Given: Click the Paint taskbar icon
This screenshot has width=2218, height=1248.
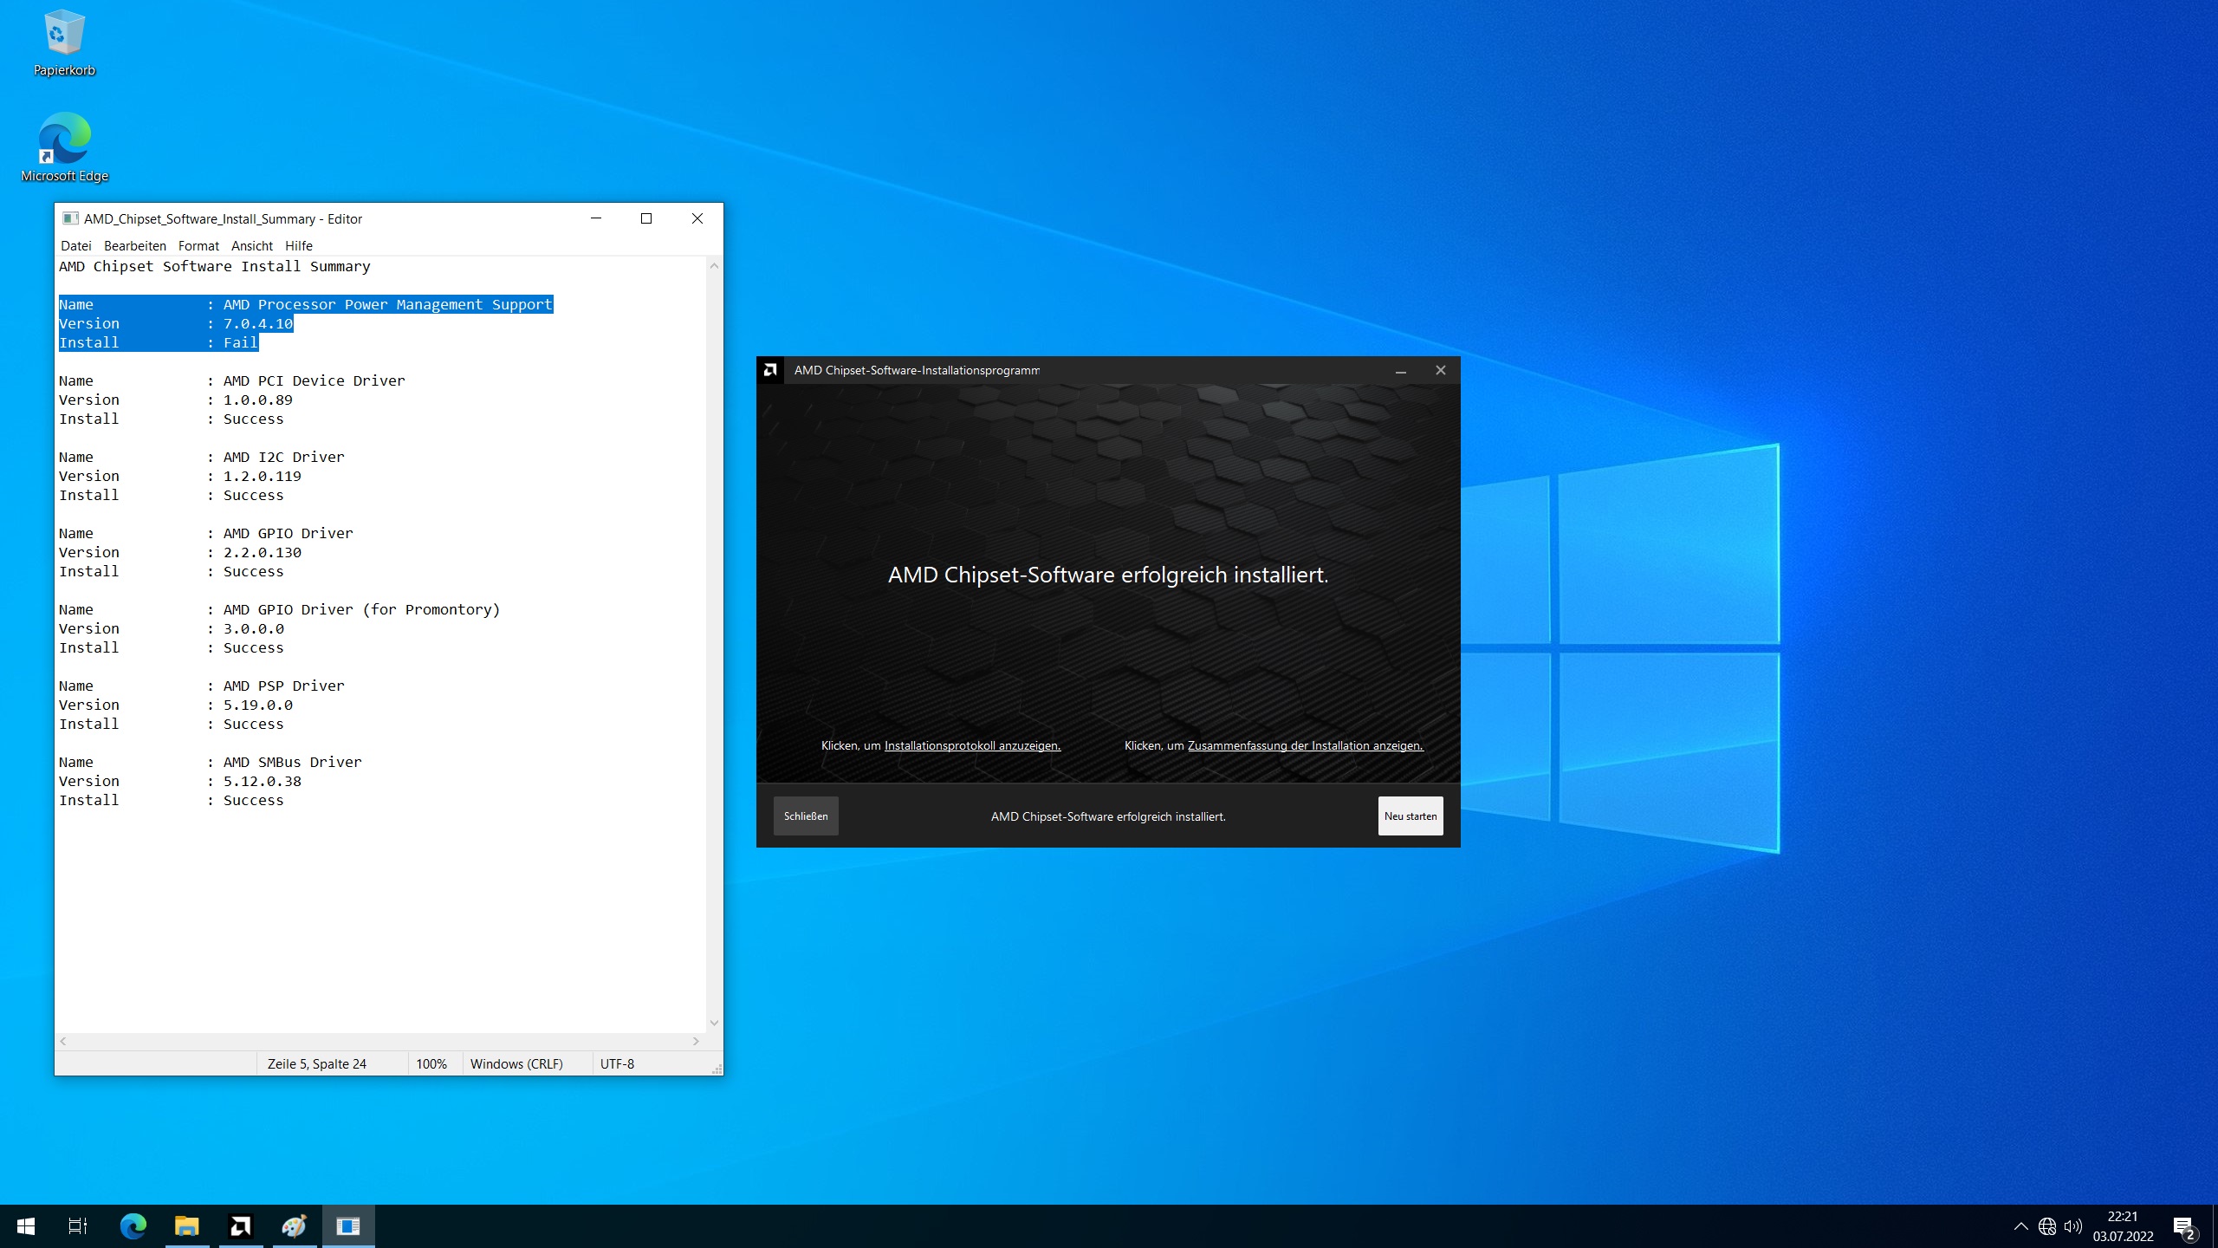Looking at the screenshot, I should click(x=295, y=1225).
